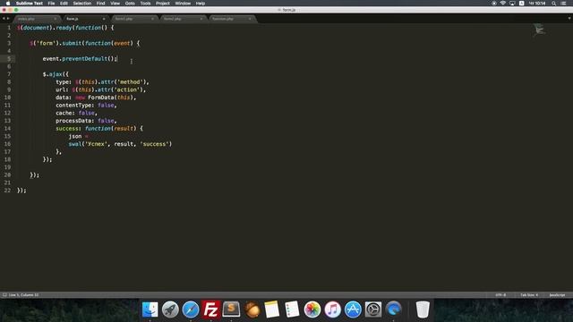573x322 pixels.
Task: Open Safari compass icon in dock
Action: click(191, 309)
